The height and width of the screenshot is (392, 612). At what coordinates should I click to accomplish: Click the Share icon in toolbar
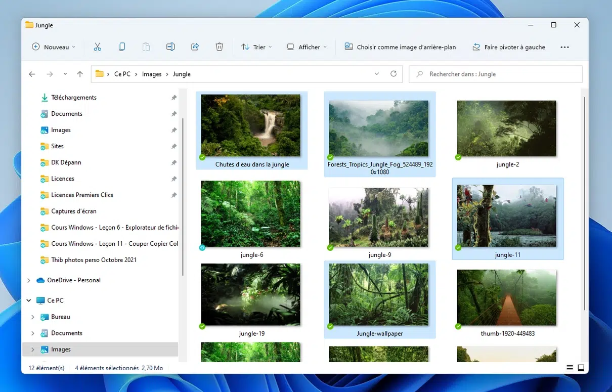coord(195,47)
